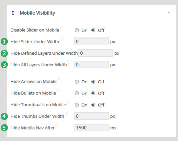Click the mobile phone icon beside Mobile Visibility
Image resolution: width=178 pixels, height=141 pixels.
pyautogui.click(x=13, y=13)
